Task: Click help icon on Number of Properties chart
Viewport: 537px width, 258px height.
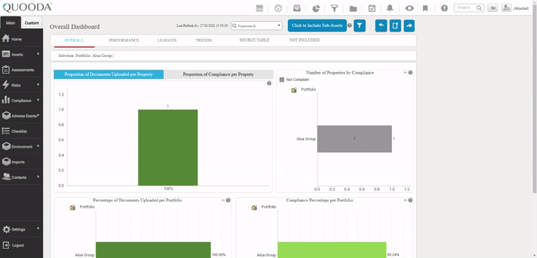Action: (x=410, y=72)
